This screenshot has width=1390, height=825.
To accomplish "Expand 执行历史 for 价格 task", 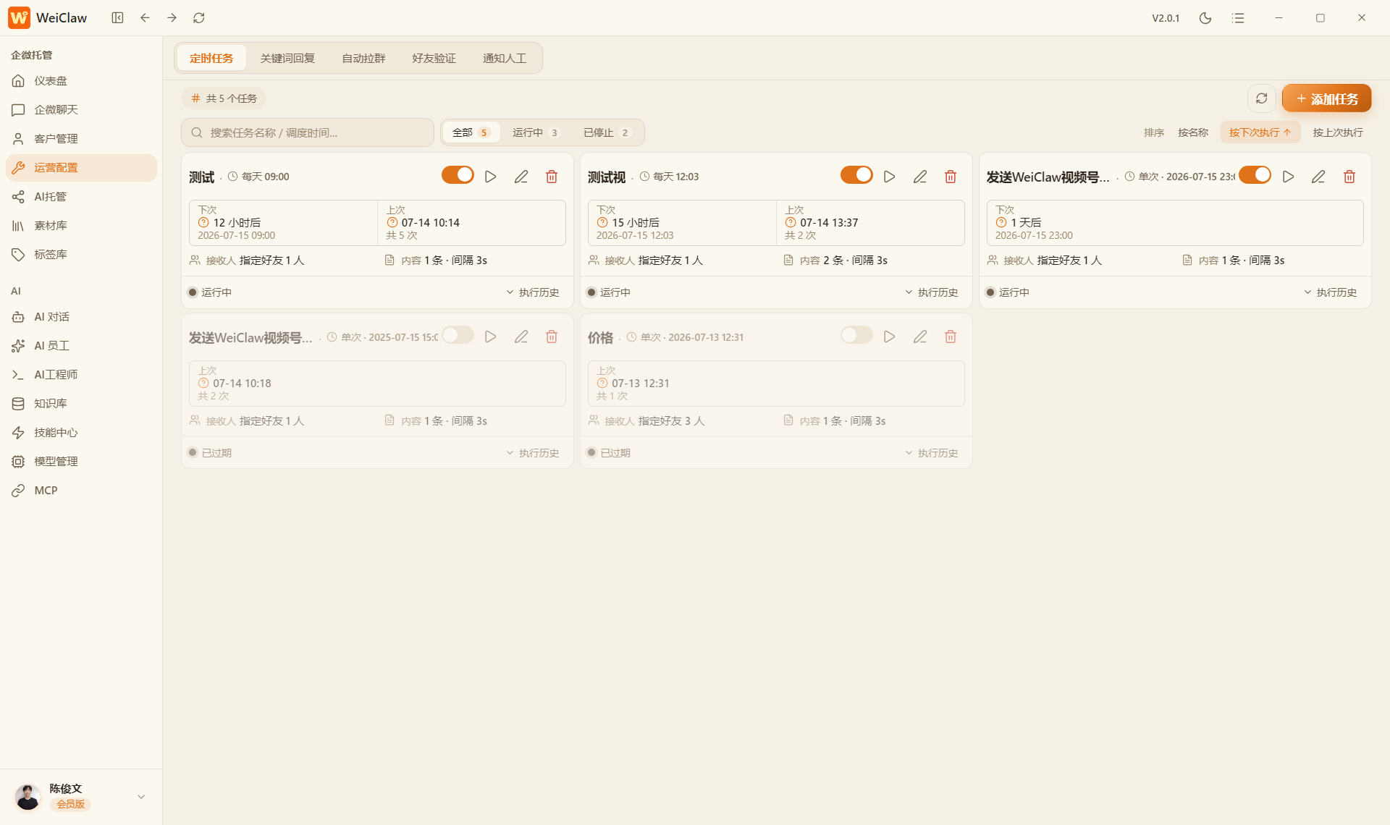I will (x=931, y=453).
